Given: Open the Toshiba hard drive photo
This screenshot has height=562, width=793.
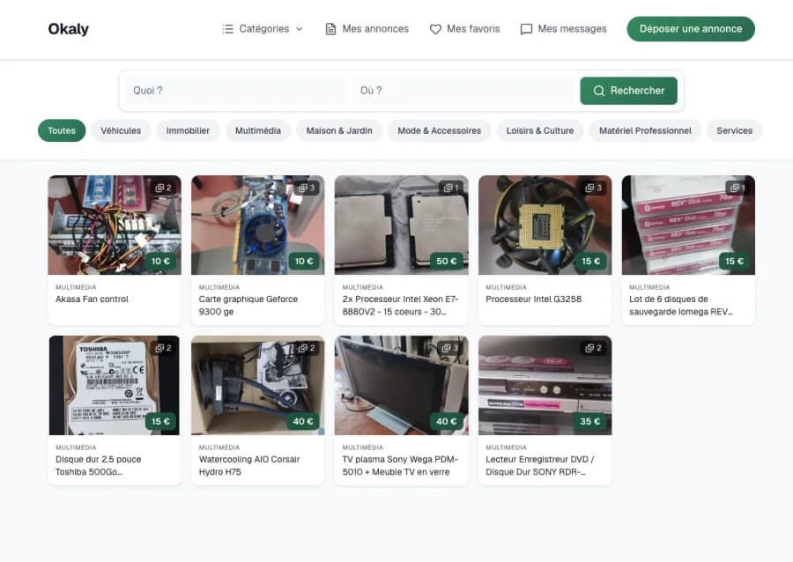Looking at the screenshot, I should click(115, 385).
